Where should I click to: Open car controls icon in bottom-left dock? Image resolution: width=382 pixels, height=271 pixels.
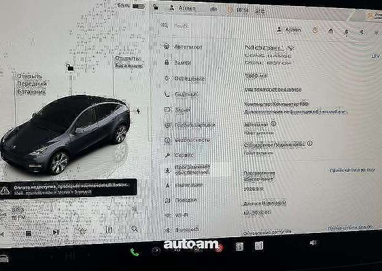click(4, 259)
